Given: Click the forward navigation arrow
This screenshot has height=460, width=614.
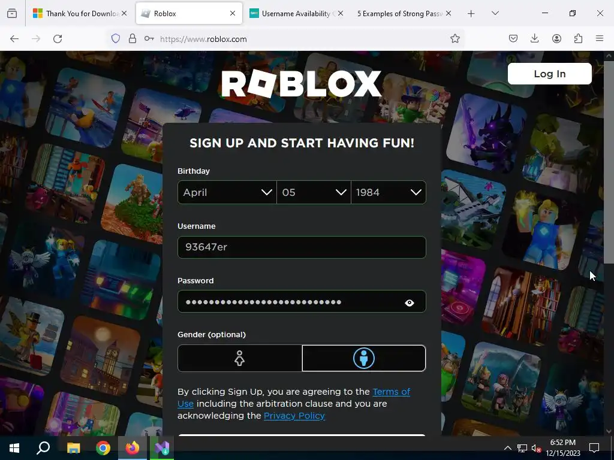Looking at the screenshot, I should coord(36,39).
